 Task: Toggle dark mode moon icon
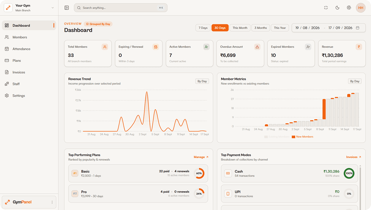(337, 8)
